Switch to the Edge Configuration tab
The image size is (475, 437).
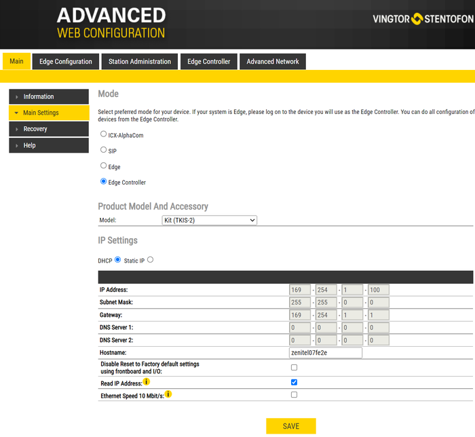(x=66, y=62)
